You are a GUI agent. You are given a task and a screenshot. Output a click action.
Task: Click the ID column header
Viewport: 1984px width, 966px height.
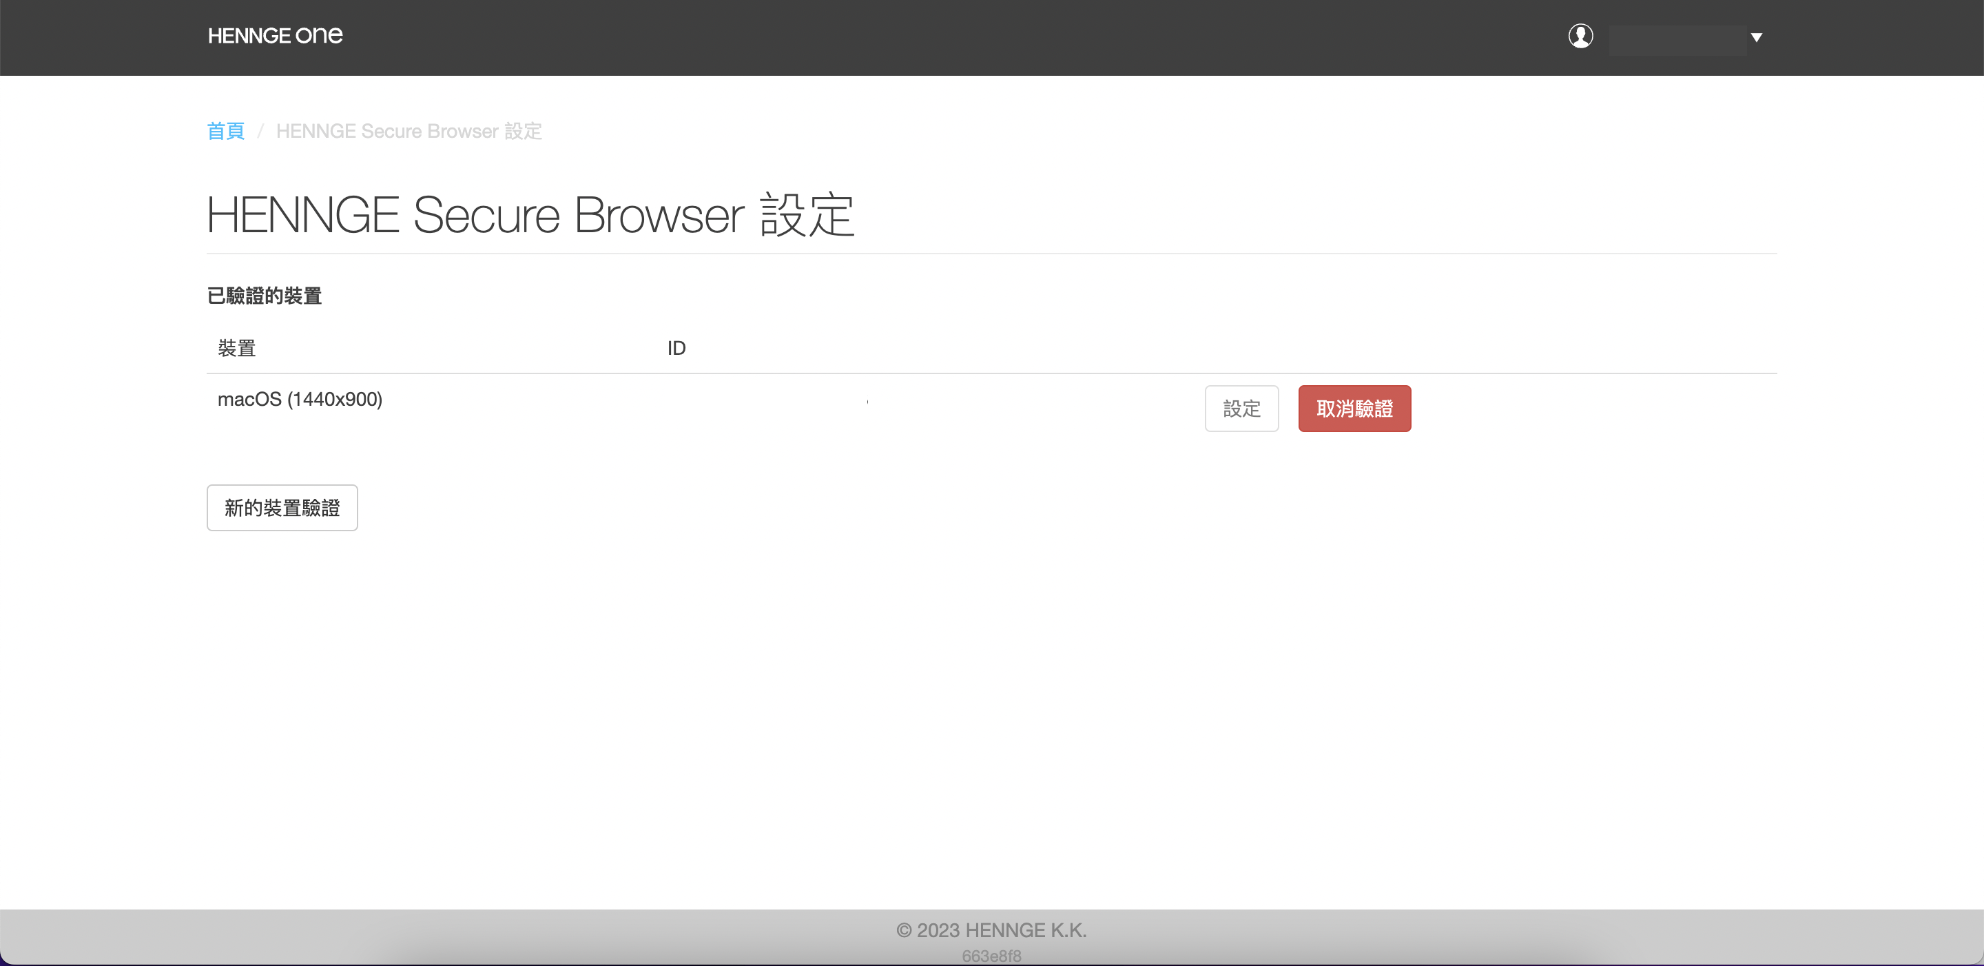(x=676, y=348)
